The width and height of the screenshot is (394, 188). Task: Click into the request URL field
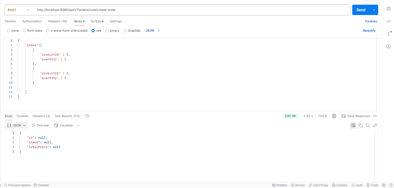coord(192,10)
